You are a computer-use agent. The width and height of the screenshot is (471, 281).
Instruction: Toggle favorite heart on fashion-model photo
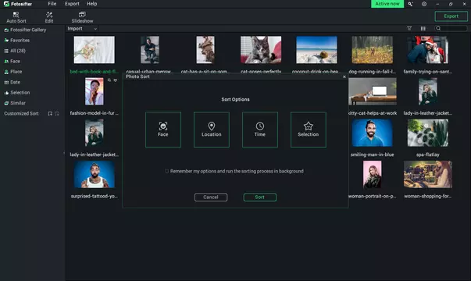[116, 80]
